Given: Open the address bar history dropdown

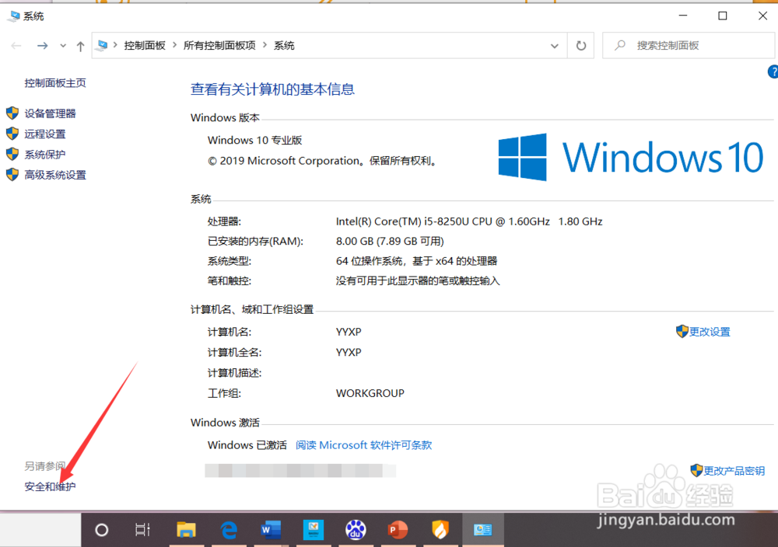Looking at the screenshot, I should [554, 46].
